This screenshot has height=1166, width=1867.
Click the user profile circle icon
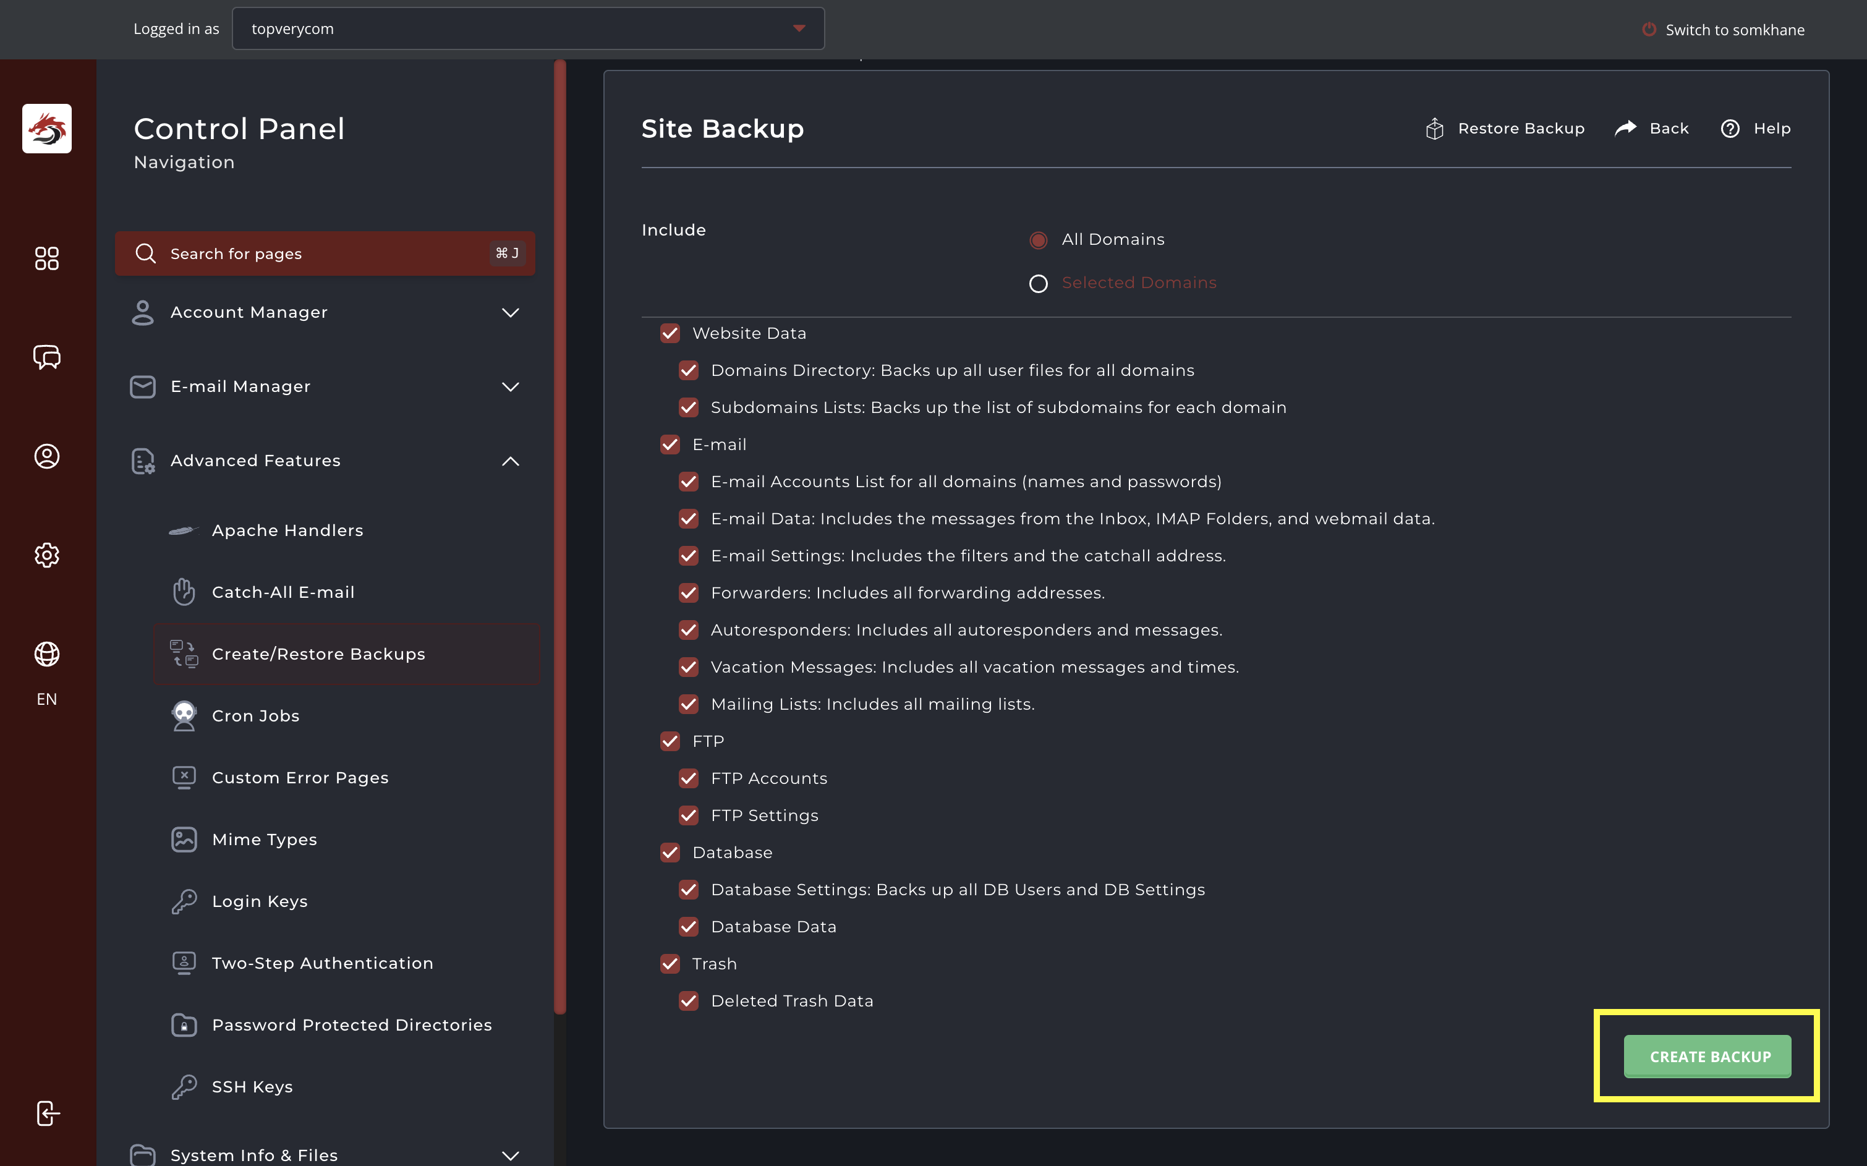point(47,456)
